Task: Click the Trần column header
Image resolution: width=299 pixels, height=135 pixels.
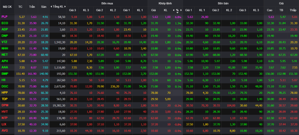Action: pyautogui.click(x=32, y=7)
